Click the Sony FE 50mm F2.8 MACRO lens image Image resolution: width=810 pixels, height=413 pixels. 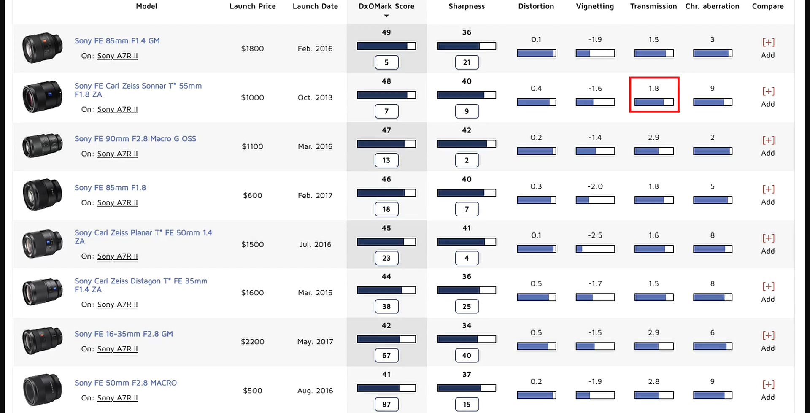point(42,390)
